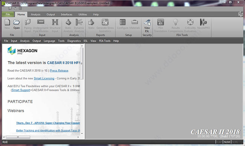Click the news panel scroll up arrow
Image resolution: width=245 pixels, height=146 pixels.
82,46
